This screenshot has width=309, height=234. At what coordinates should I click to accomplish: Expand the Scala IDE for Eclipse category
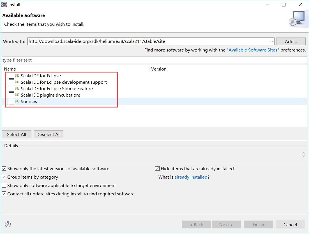6,76
